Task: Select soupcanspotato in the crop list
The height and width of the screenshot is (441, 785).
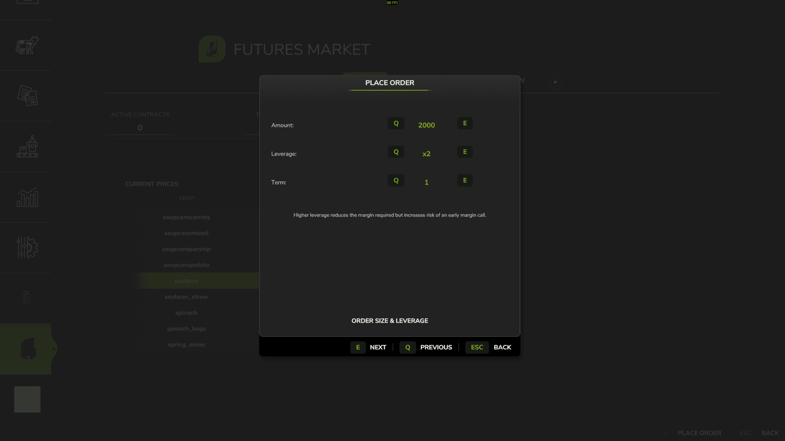Action: [x=186, y=265]
